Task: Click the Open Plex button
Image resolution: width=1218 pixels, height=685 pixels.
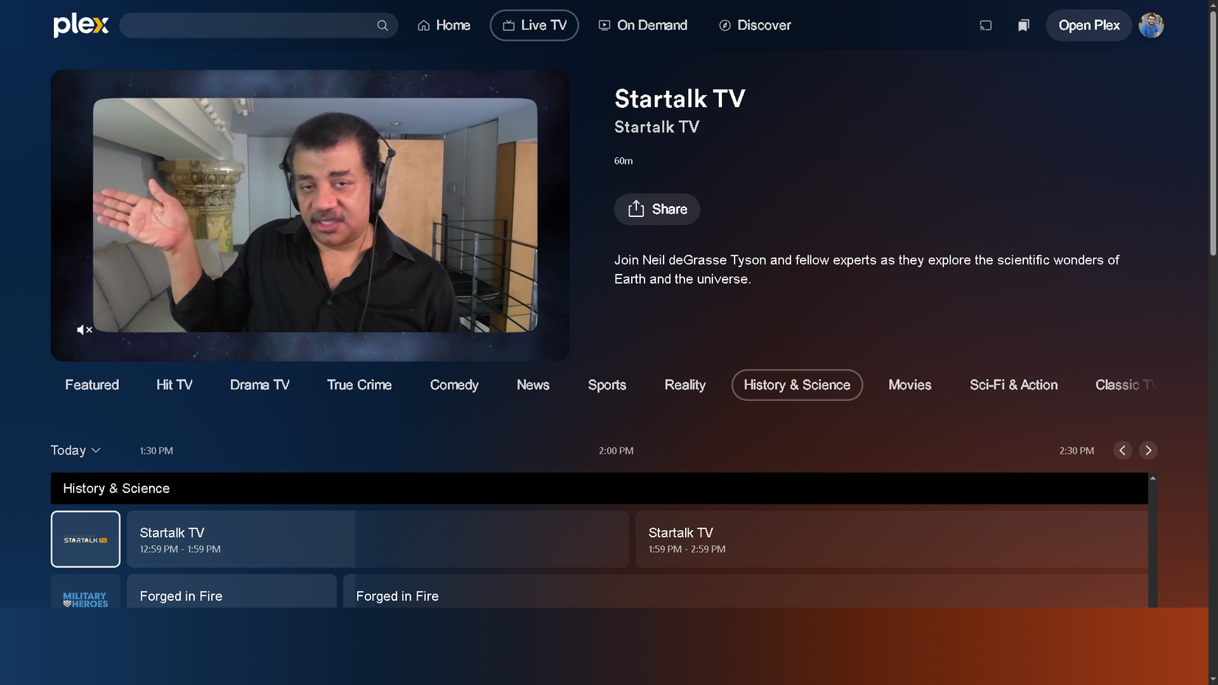Action: pyautogui.click(x=1088, y=25)
